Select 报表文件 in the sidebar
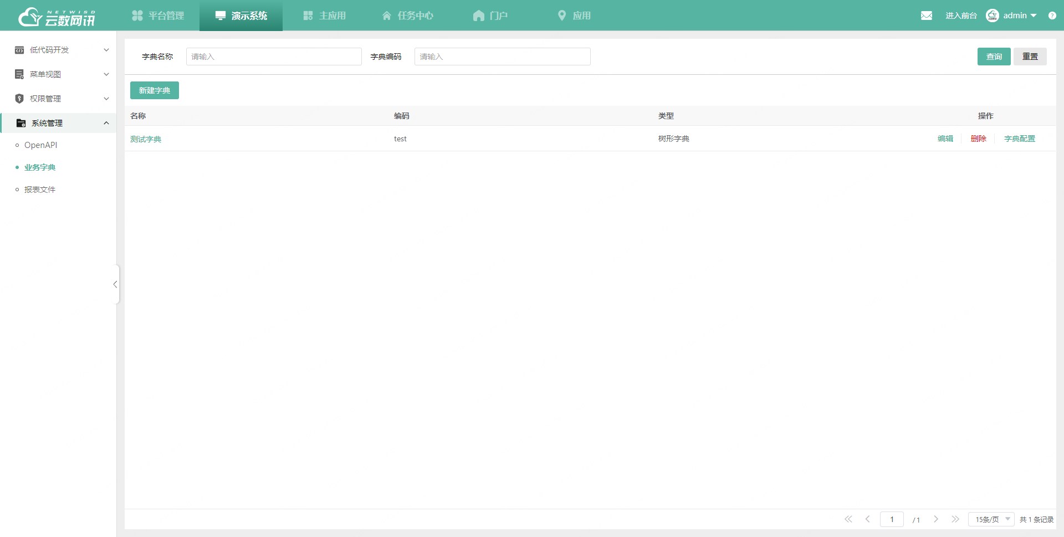Viewport: 1064px width, 537px height. pos(40,190)
